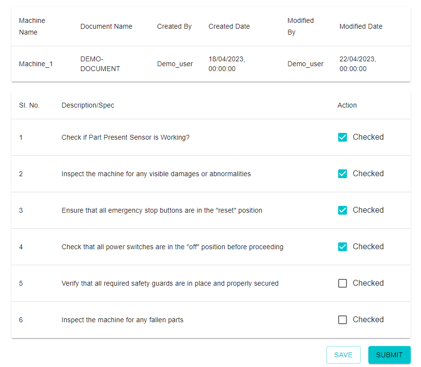The width and height of the screenshot is (421, 367).
Task: Click the Created By column header
Action: (174, 26)
